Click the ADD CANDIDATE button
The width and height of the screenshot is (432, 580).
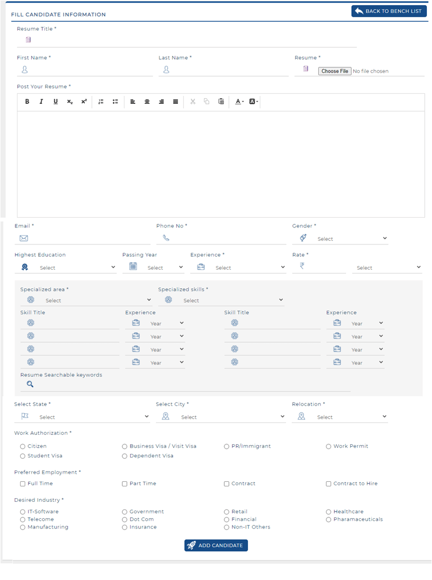216,545
